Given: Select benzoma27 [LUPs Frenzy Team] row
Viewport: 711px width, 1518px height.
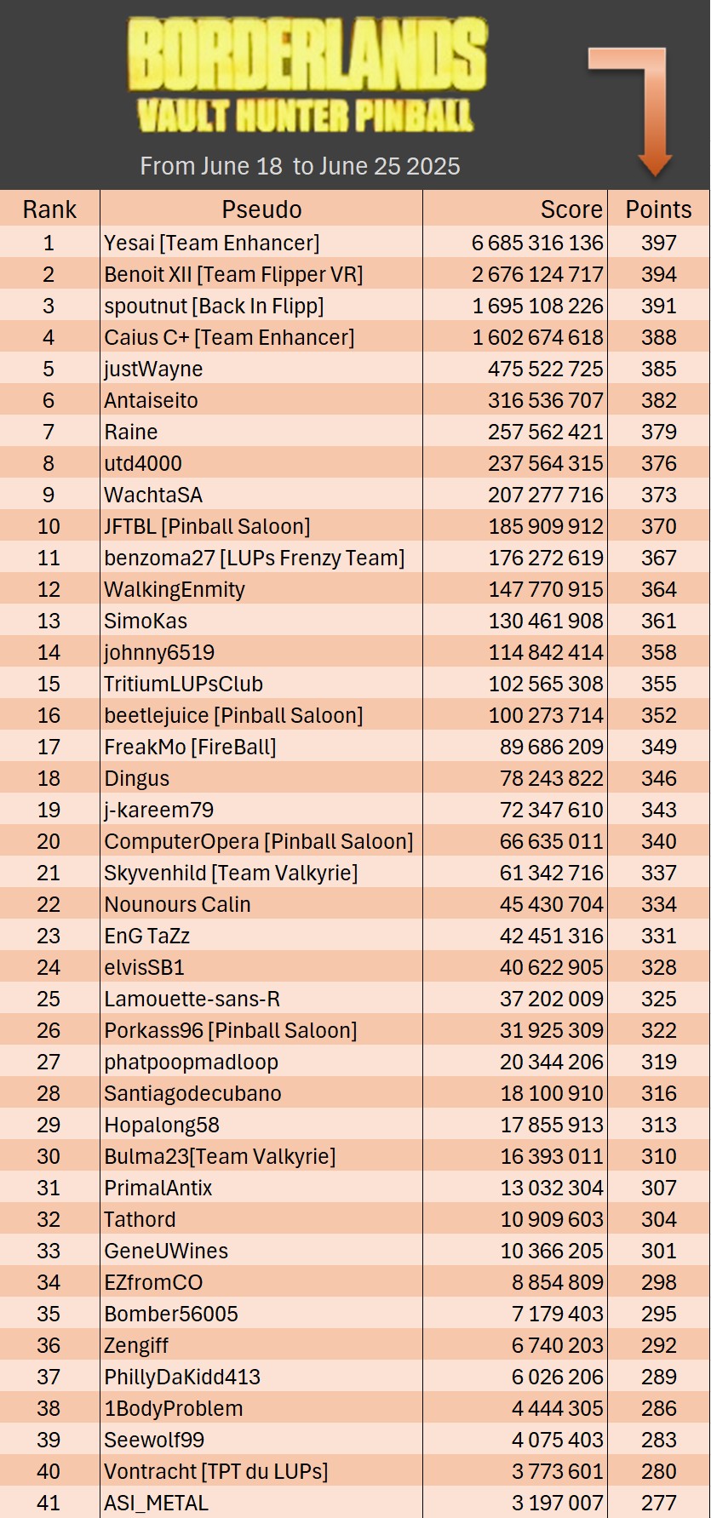Looking at the screenshot, I should coord(254,558).
